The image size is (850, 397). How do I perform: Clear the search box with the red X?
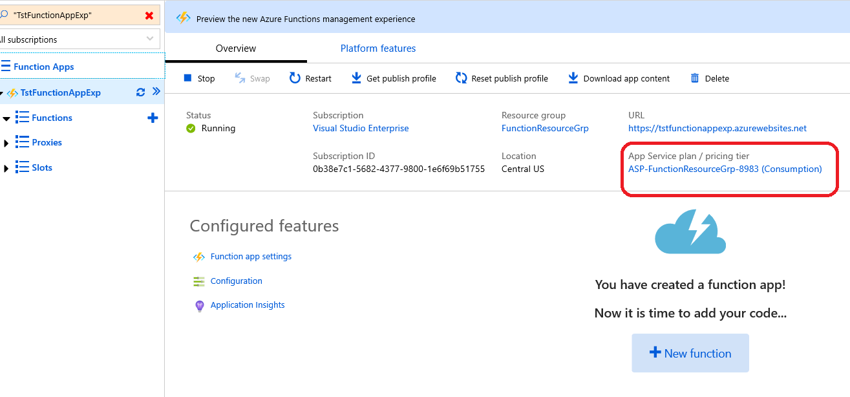point(149,15)
